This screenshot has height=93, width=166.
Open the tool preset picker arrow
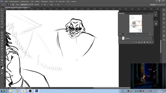(5, 5)
